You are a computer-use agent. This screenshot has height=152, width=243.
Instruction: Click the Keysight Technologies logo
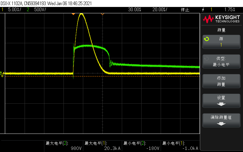coord(221,19)
